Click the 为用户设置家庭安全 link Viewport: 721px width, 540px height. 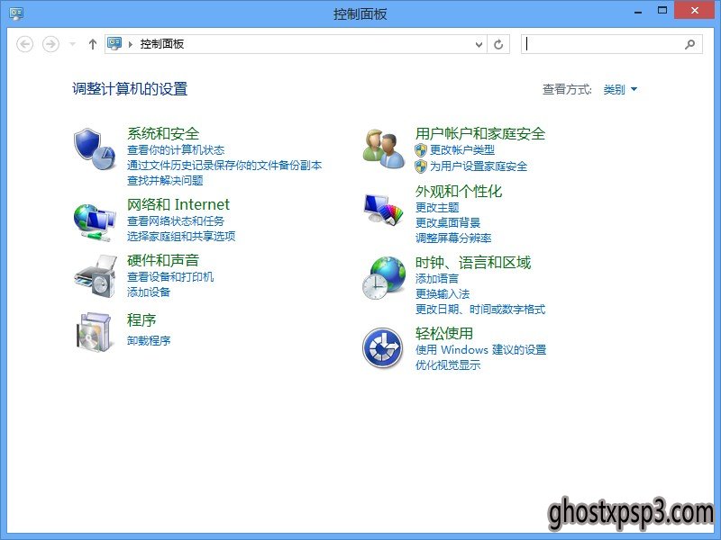click(479, 166)
